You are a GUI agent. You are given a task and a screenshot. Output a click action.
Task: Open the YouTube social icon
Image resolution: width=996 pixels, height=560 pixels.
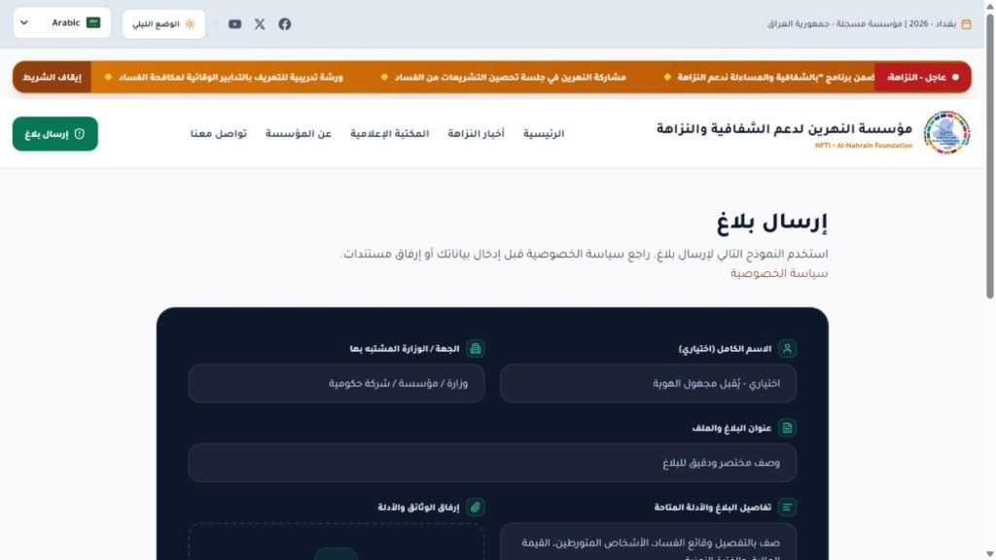click(x=235, y=24)
